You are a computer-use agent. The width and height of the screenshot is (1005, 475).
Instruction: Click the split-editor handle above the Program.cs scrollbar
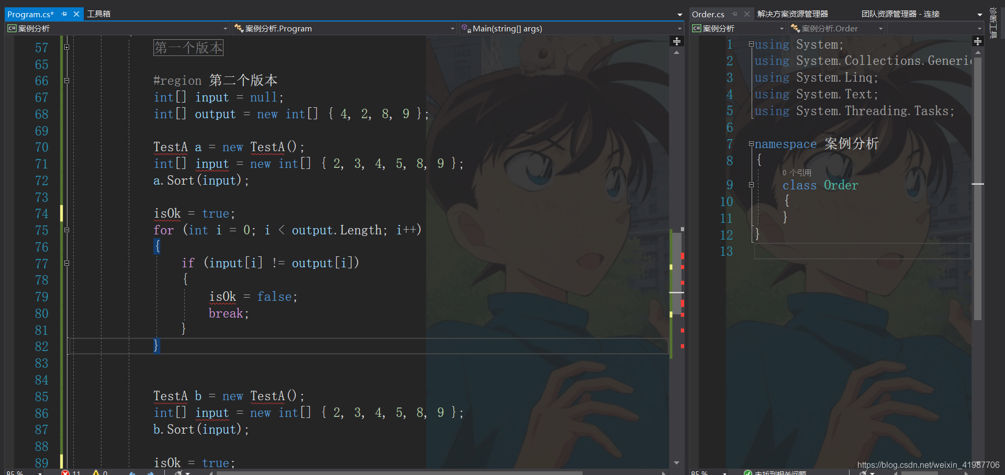coord(677,41)
